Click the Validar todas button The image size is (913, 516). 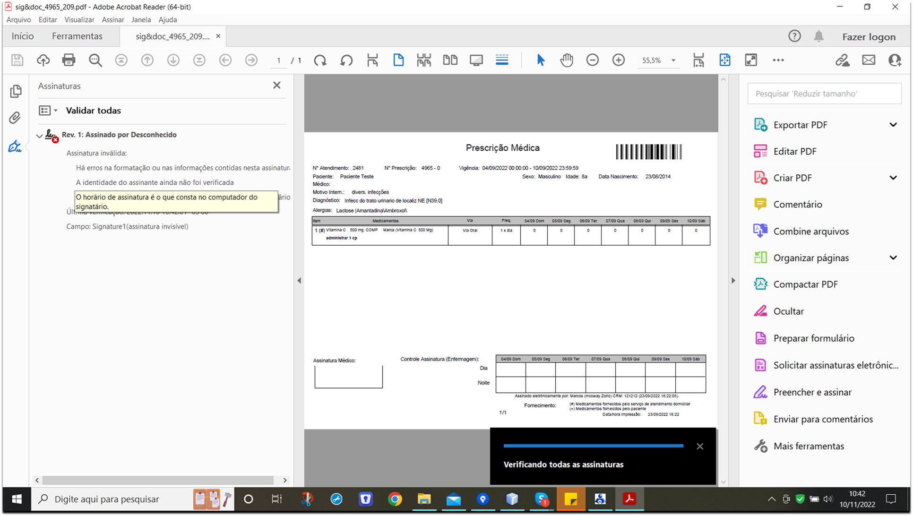coord(93,111)
